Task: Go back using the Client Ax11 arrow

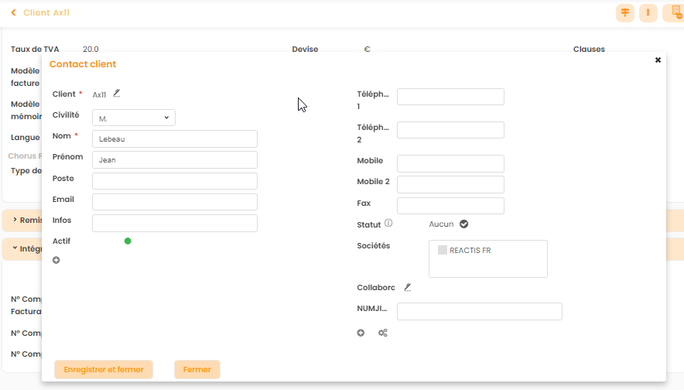Action: tap(13, 13)
